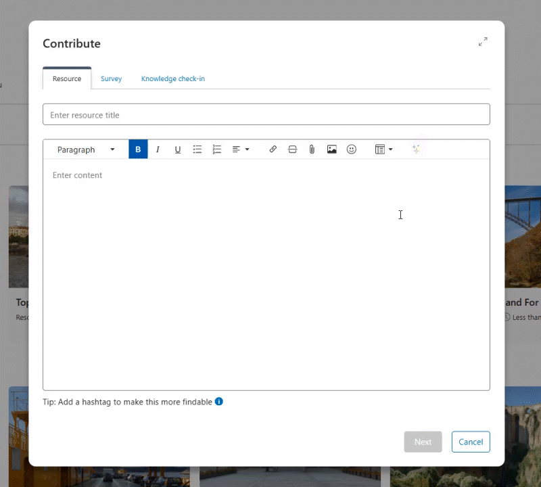
Task: Switch to the Survey tab
Action: coord(111,78)
